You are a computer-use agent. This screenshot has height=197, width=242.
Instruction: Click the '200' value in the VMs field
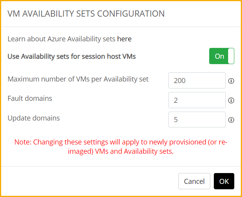point(180,81)
